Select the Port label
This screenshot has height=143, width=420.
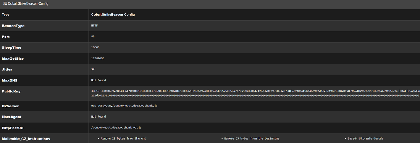tap(6, 37)
